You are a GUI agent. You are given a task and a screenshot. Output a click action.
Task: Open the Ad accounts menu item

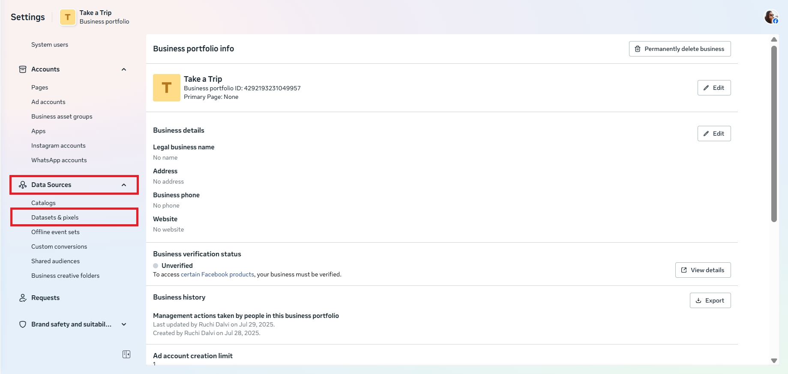click(48, 102)
